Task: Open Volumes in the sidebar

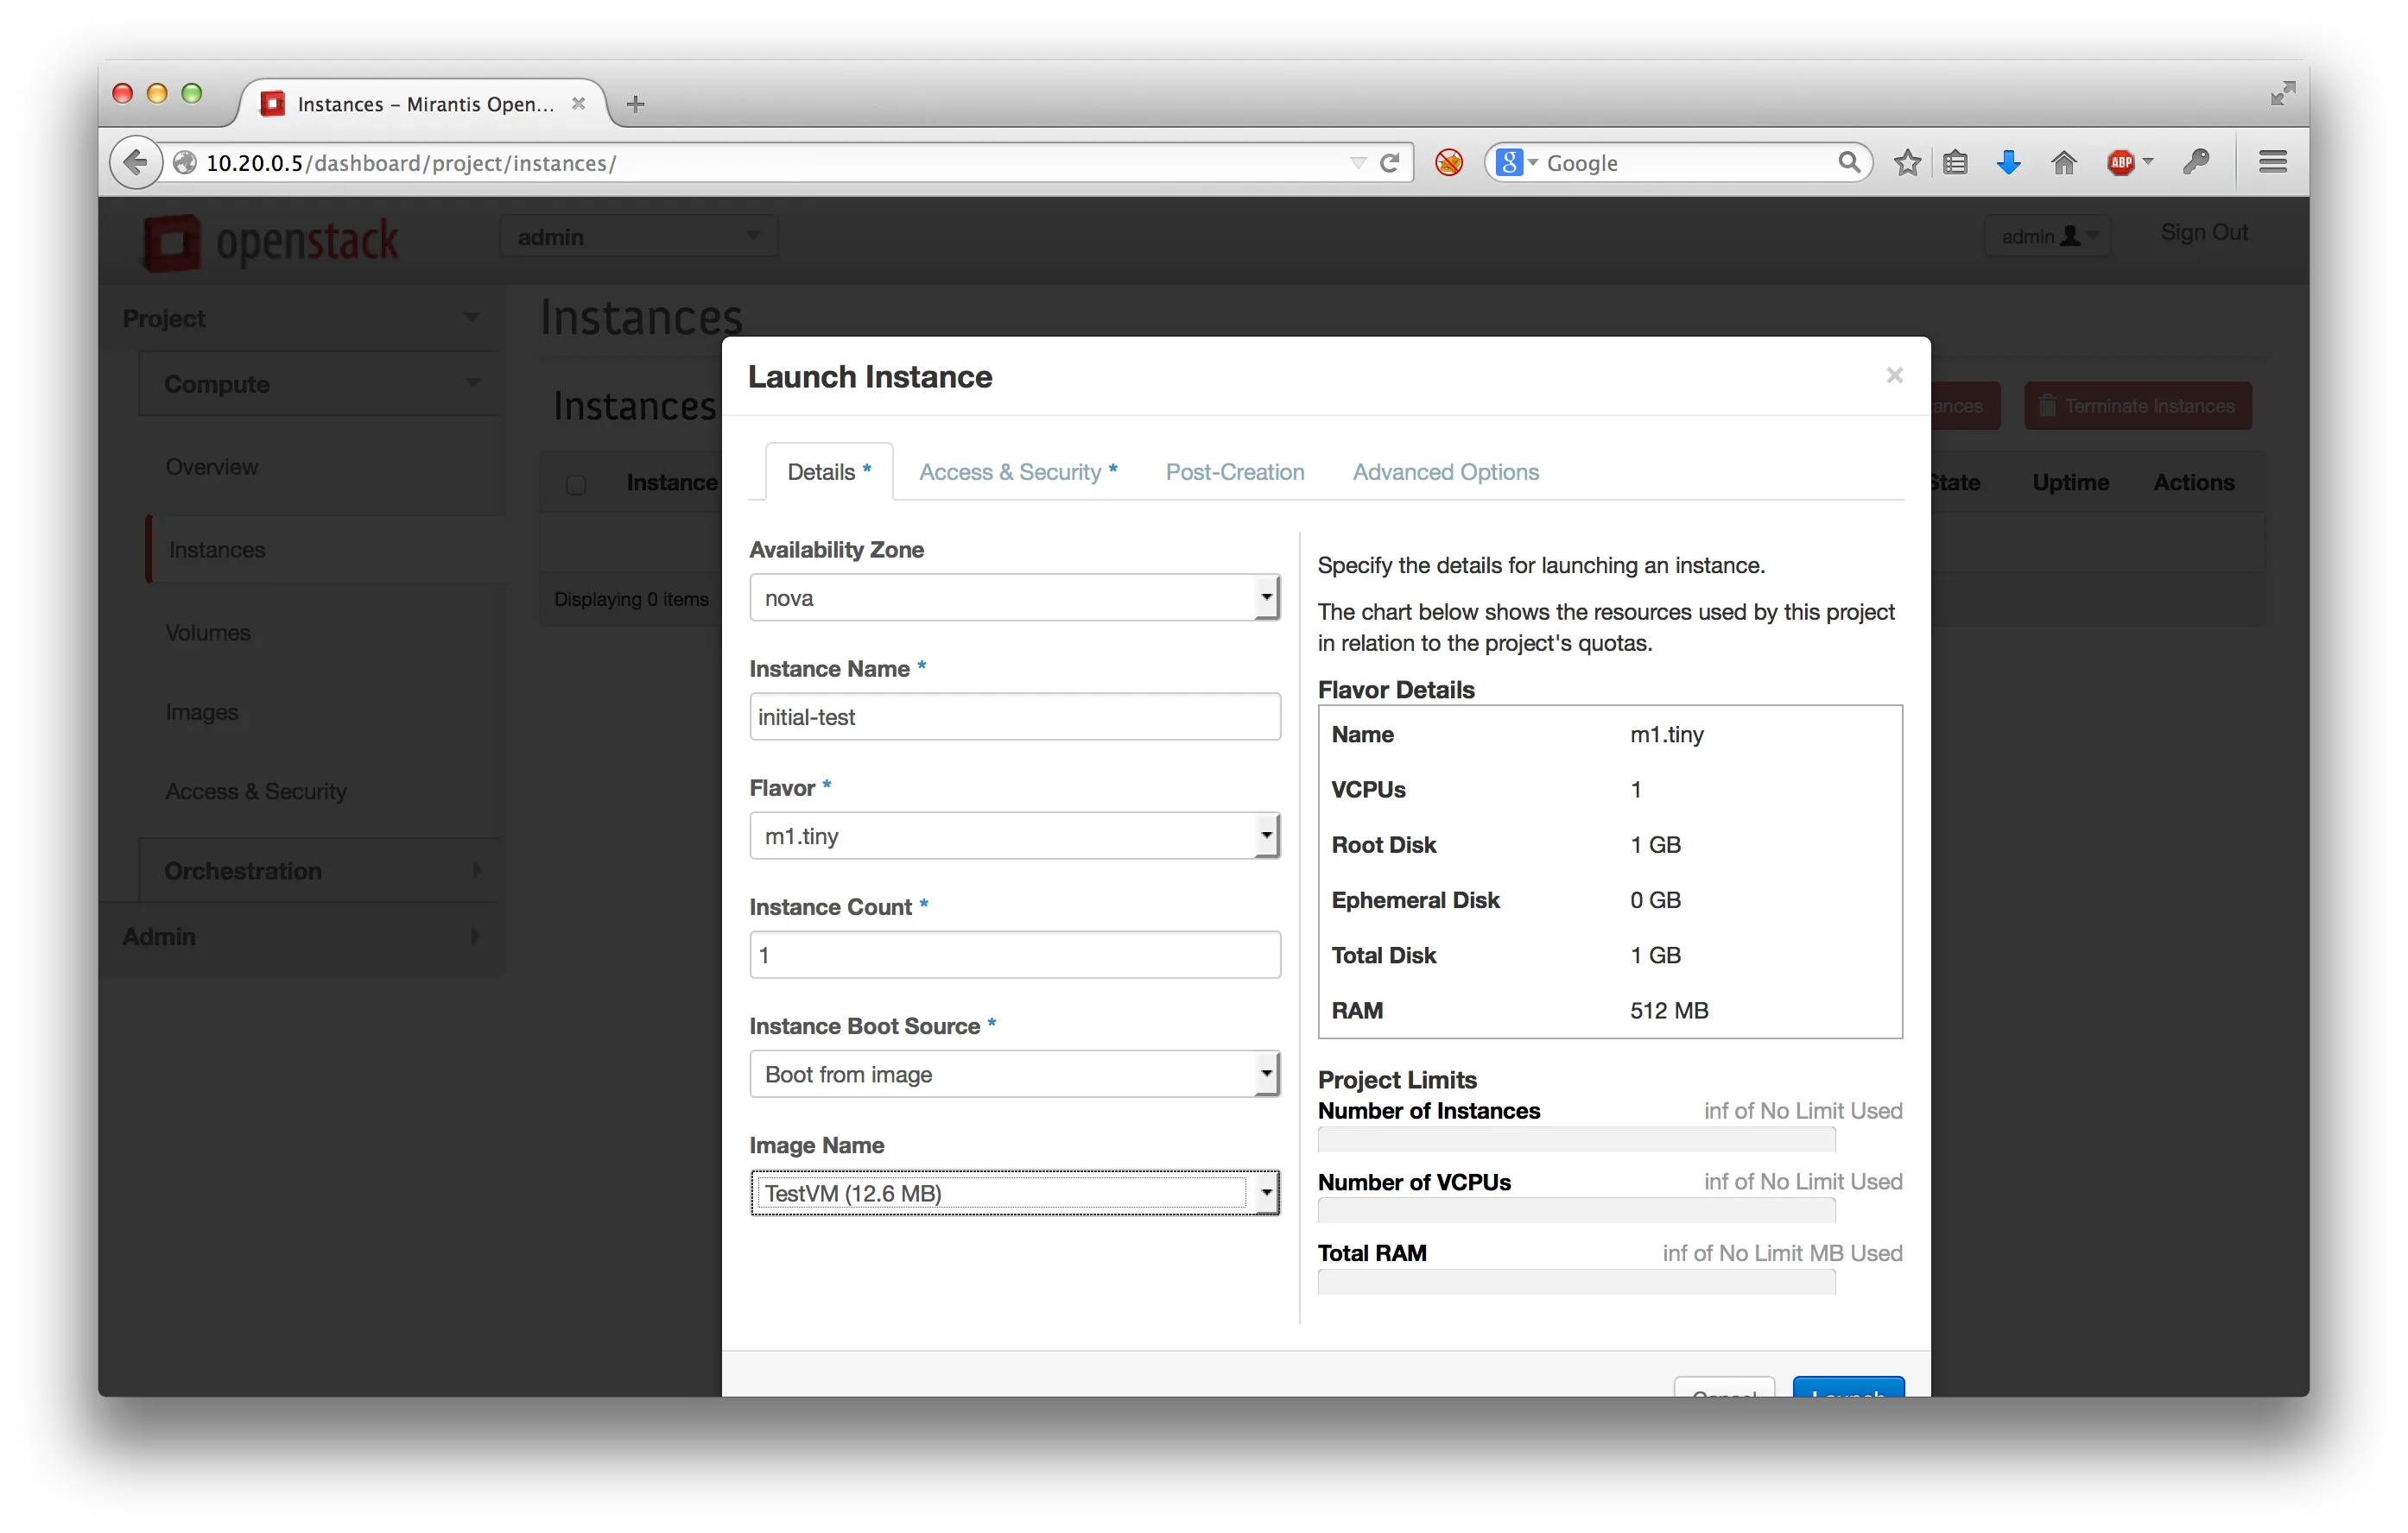Action: tap(208, 633)
